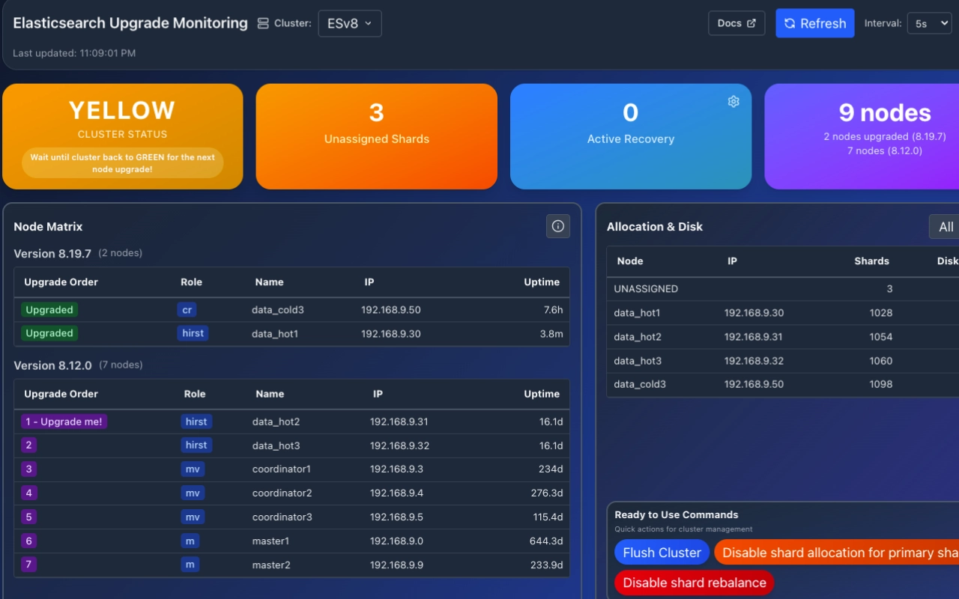Open the Docs external link button

(736, 23)
